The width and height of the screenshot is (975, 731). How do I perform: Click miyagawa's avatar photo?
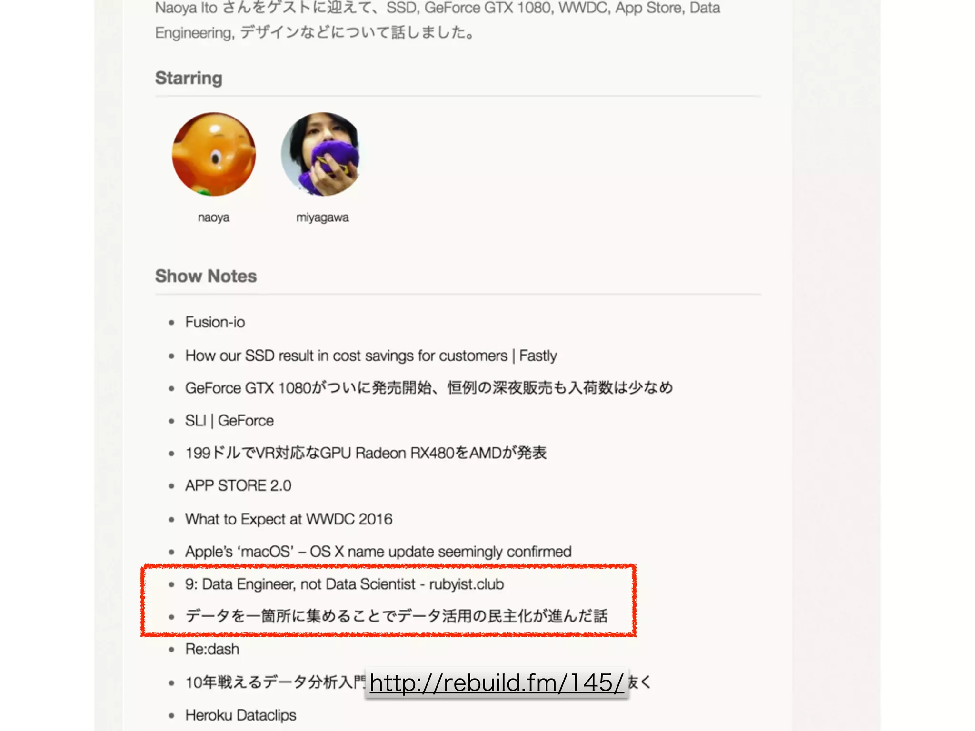pyautogui.click(x=321, y=154)
